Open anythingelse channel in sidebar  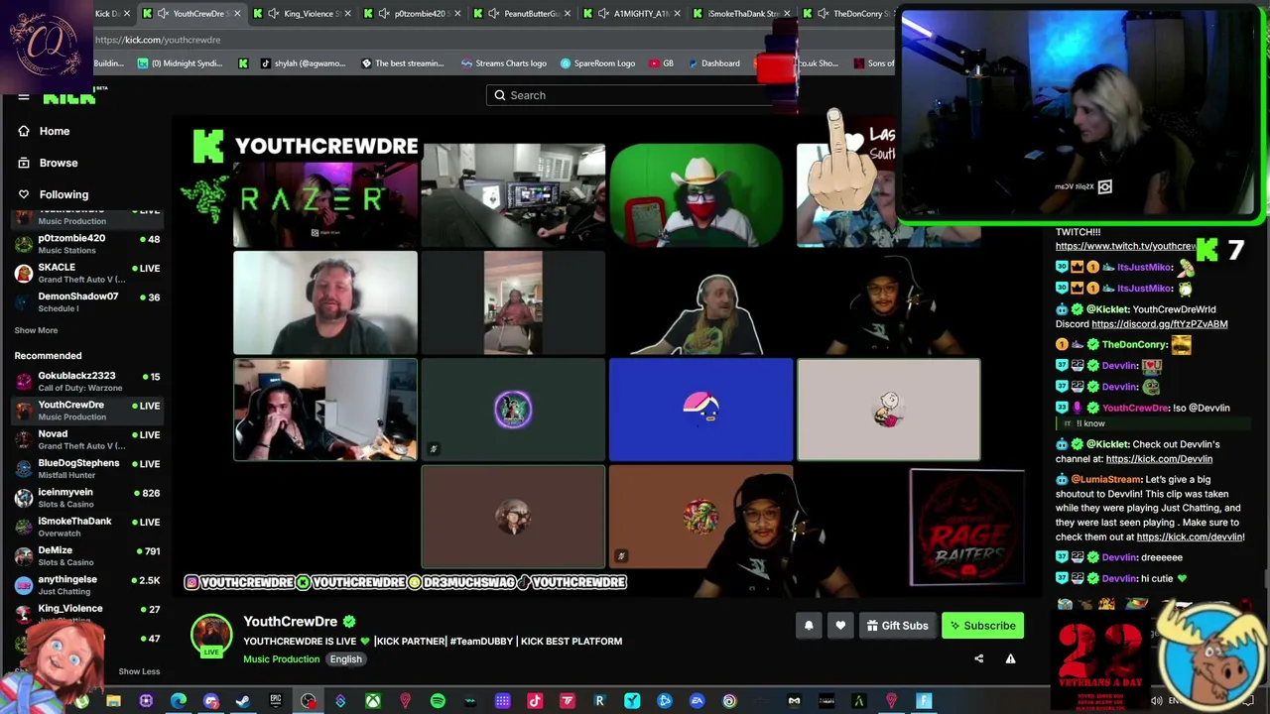(x=87, y=584)
